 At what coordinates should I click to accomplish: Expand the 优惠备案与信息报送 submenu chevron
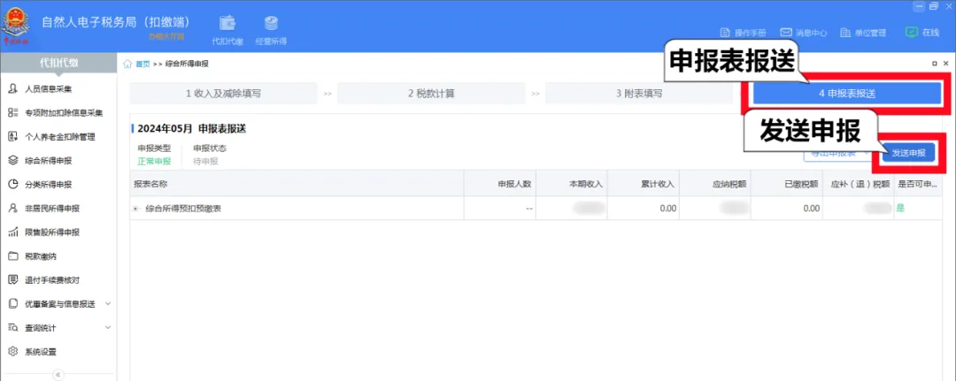click(108, 303)
